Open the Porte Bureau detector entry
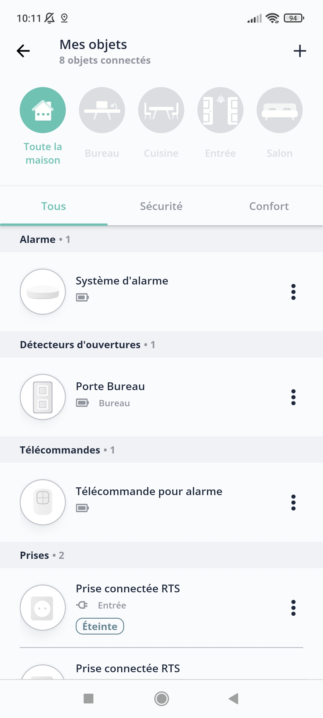Screen dimensions: 323x718 tap(110, 387)
